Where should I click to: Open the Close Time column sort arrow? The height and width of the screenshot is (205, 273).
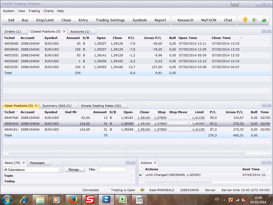(x=241, y=38)
